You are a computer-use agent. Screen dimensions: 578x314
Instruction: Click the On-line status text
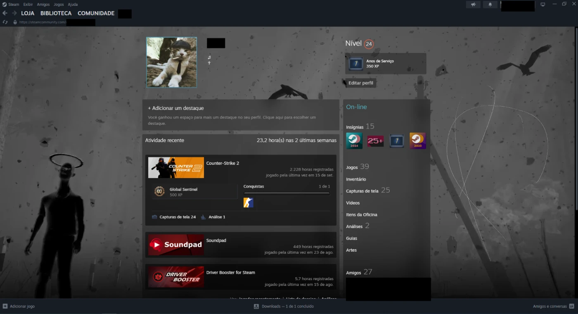point(356,107)
